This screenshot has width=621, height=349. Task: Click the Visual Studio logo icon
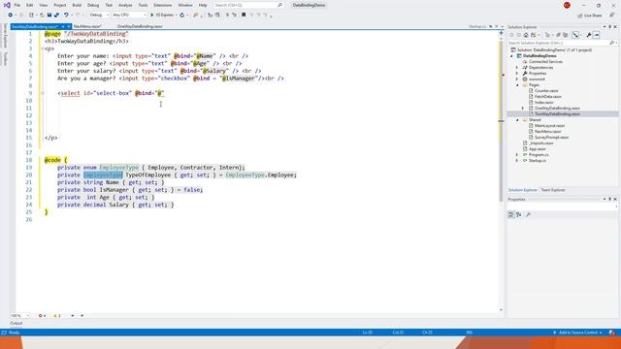point(7,5)
